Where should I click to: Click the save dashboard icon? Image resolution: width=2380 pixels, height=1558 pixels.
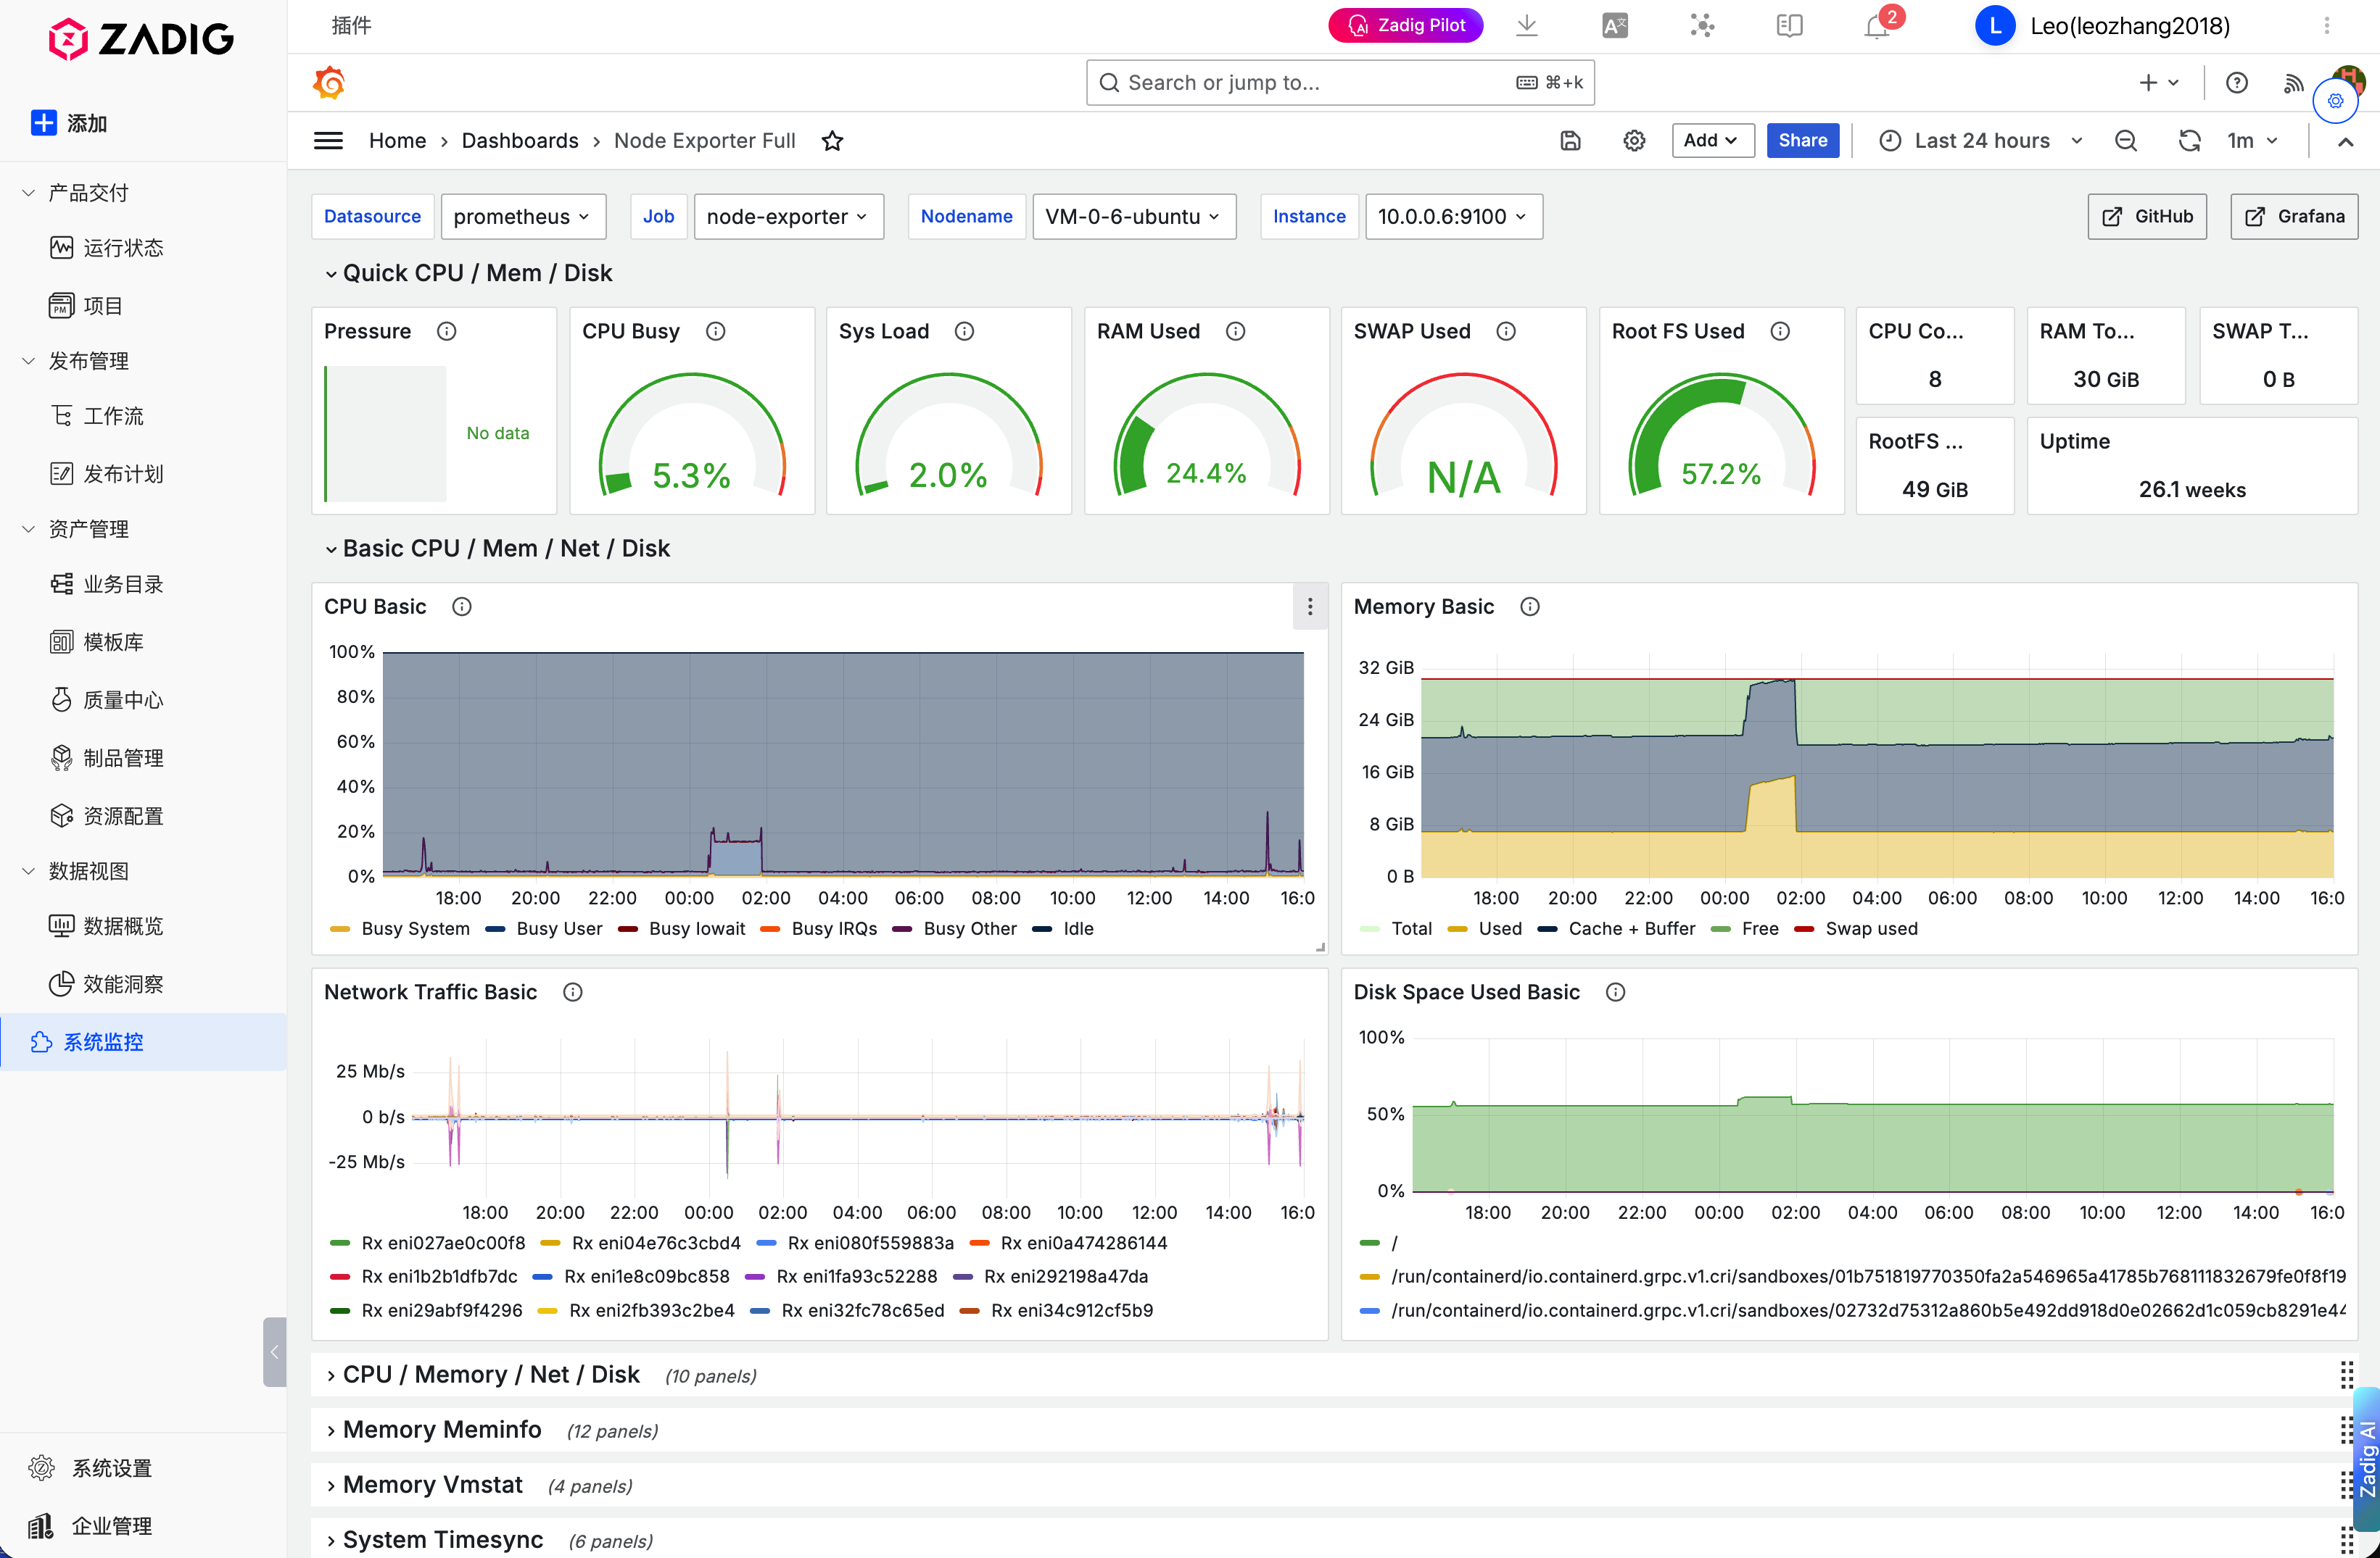point(1570,141)
